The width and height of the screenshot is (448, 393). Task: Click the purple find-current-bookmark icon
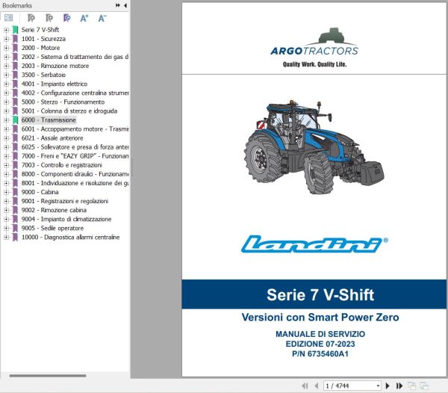click(x=67, y=18)
